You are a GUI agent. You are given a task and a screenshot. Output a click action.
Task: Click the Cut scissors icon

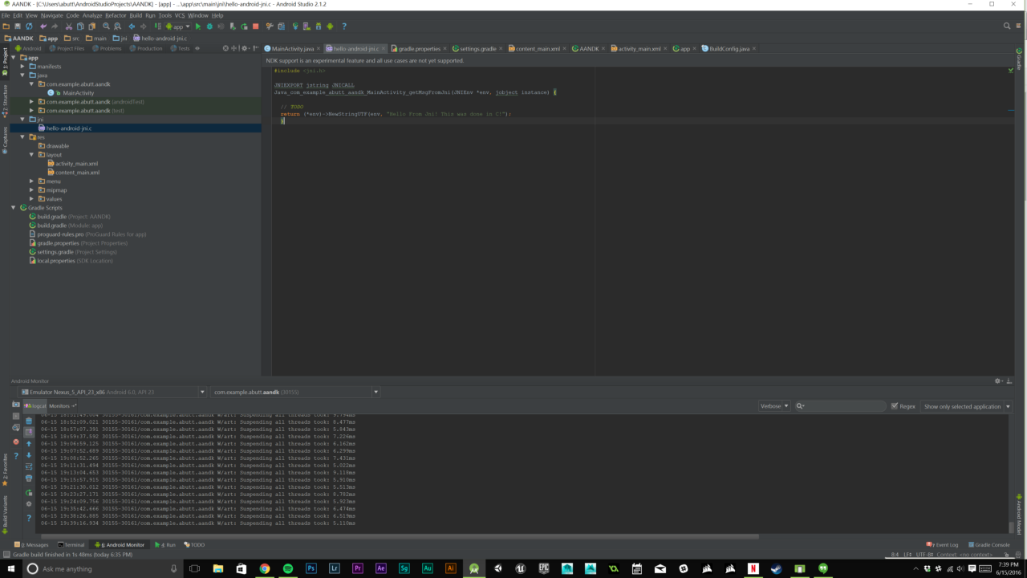tap(70, 26)
